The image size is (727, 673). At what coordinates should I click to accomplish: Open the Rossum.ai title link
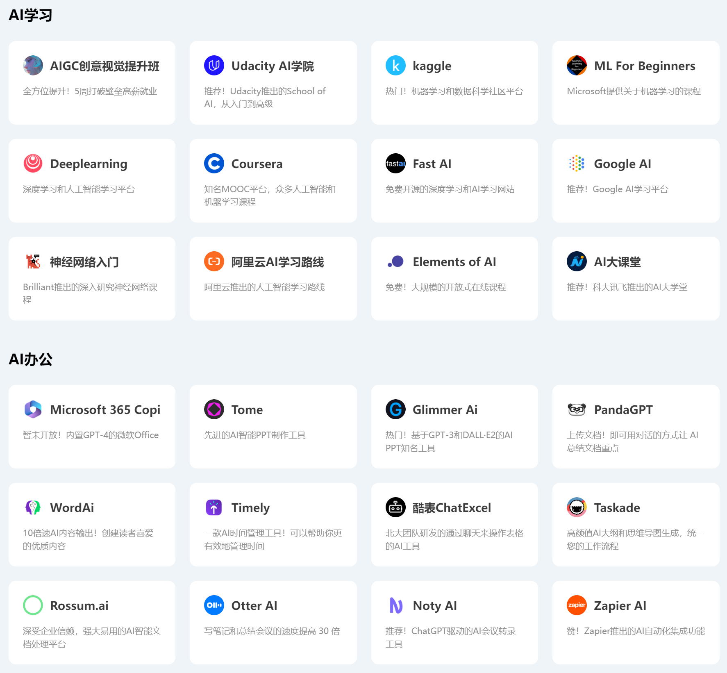tap(79, 606)
